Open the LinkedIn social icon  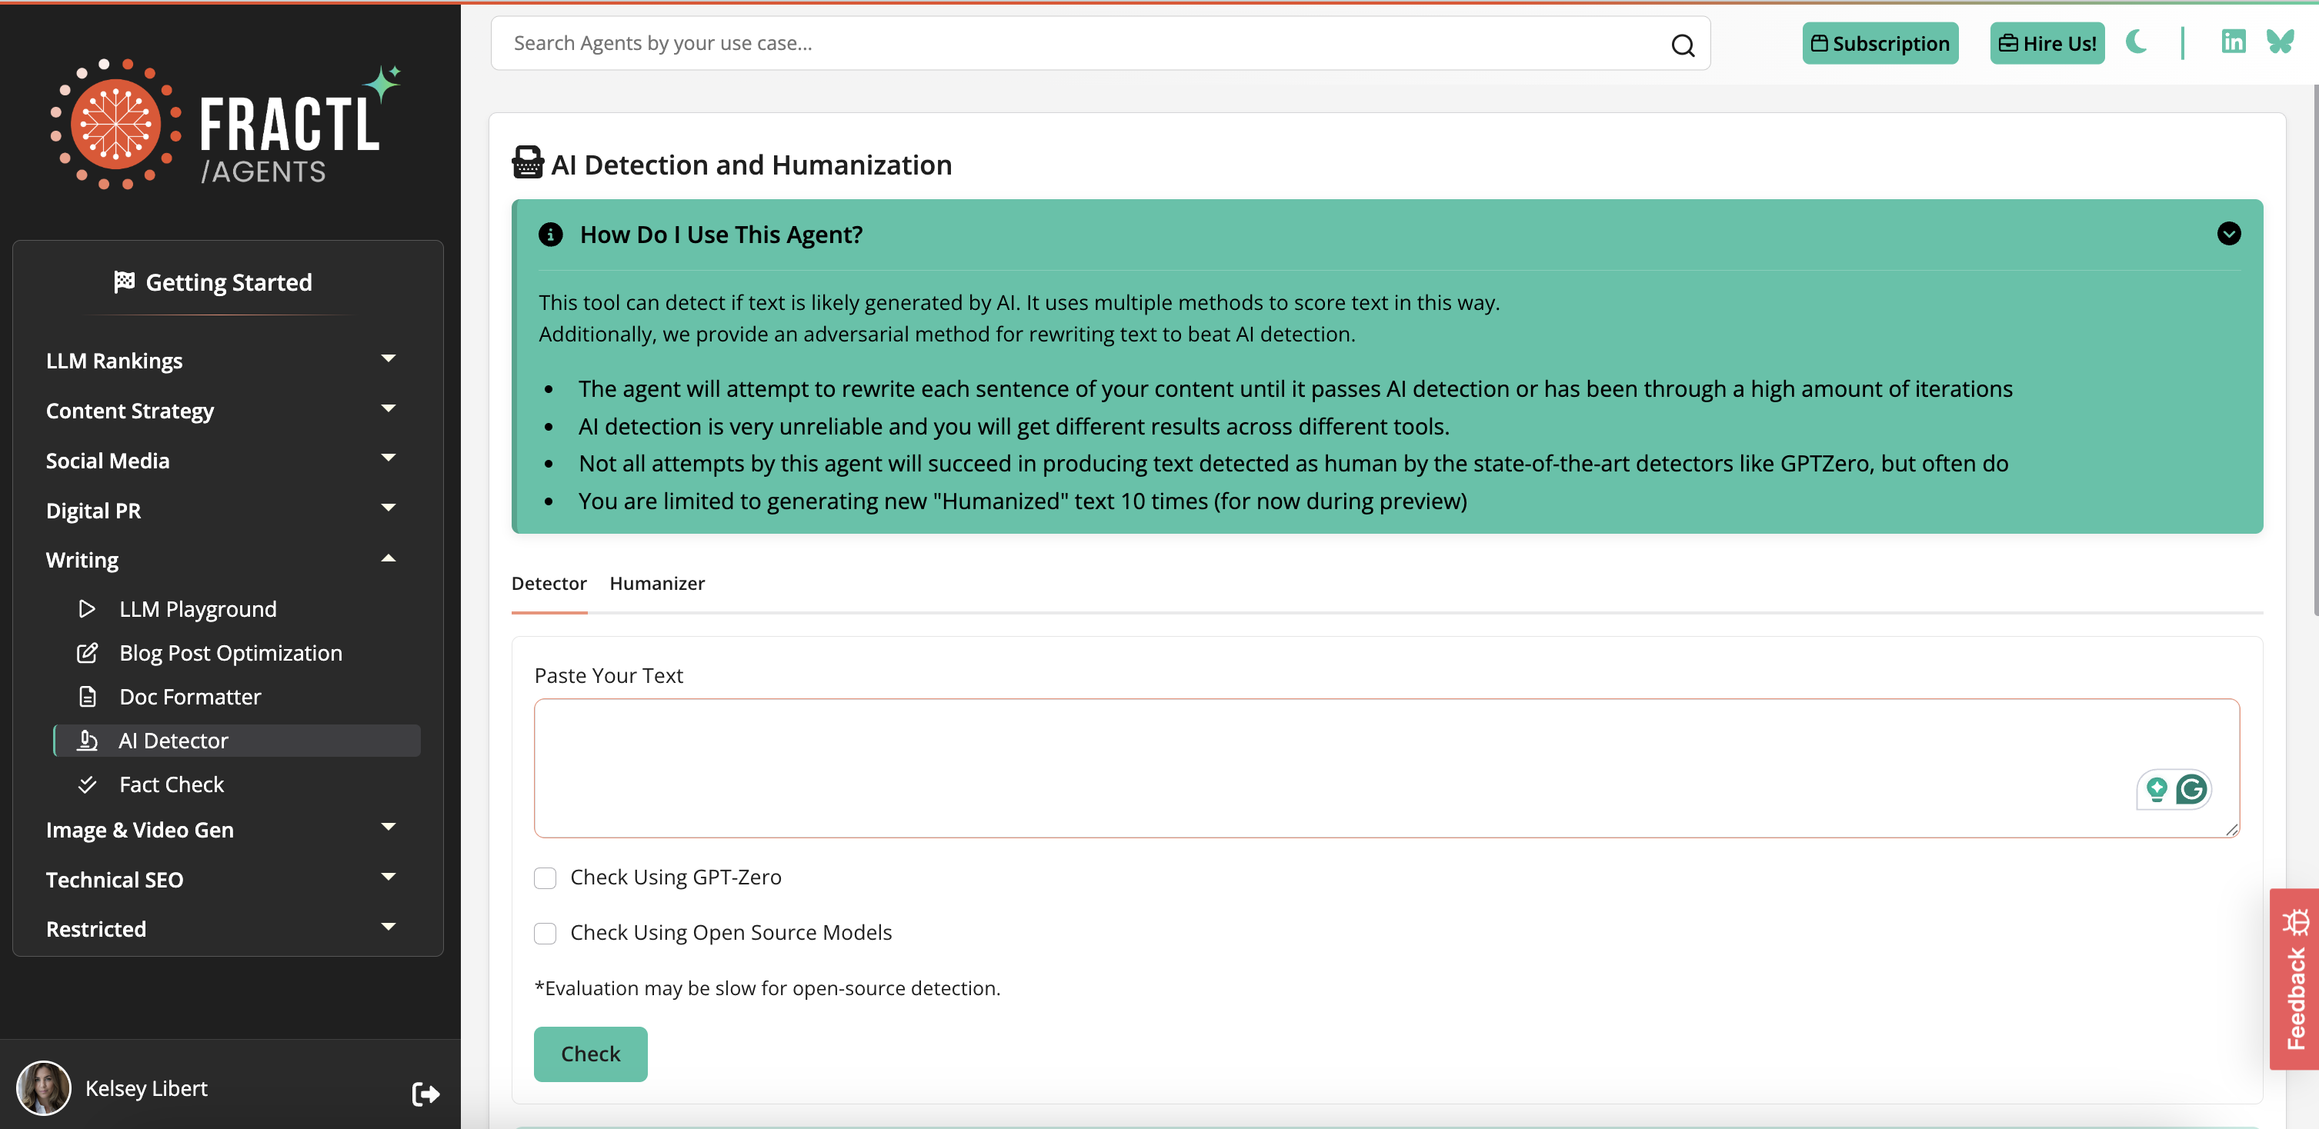(2234, 42)
